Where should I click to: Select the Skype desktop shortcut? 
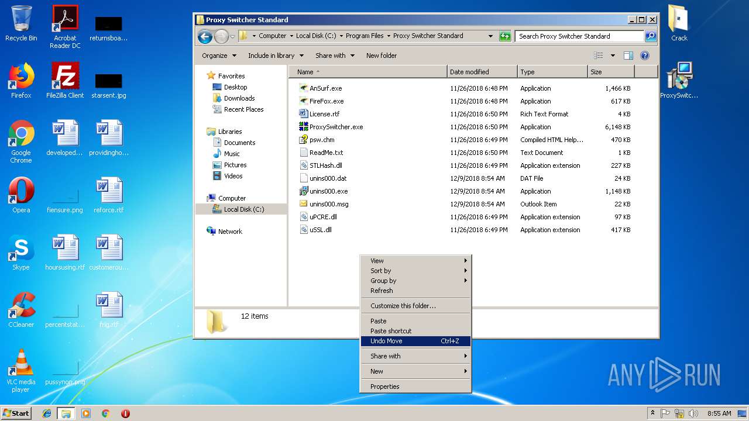(x=21, y=252)
